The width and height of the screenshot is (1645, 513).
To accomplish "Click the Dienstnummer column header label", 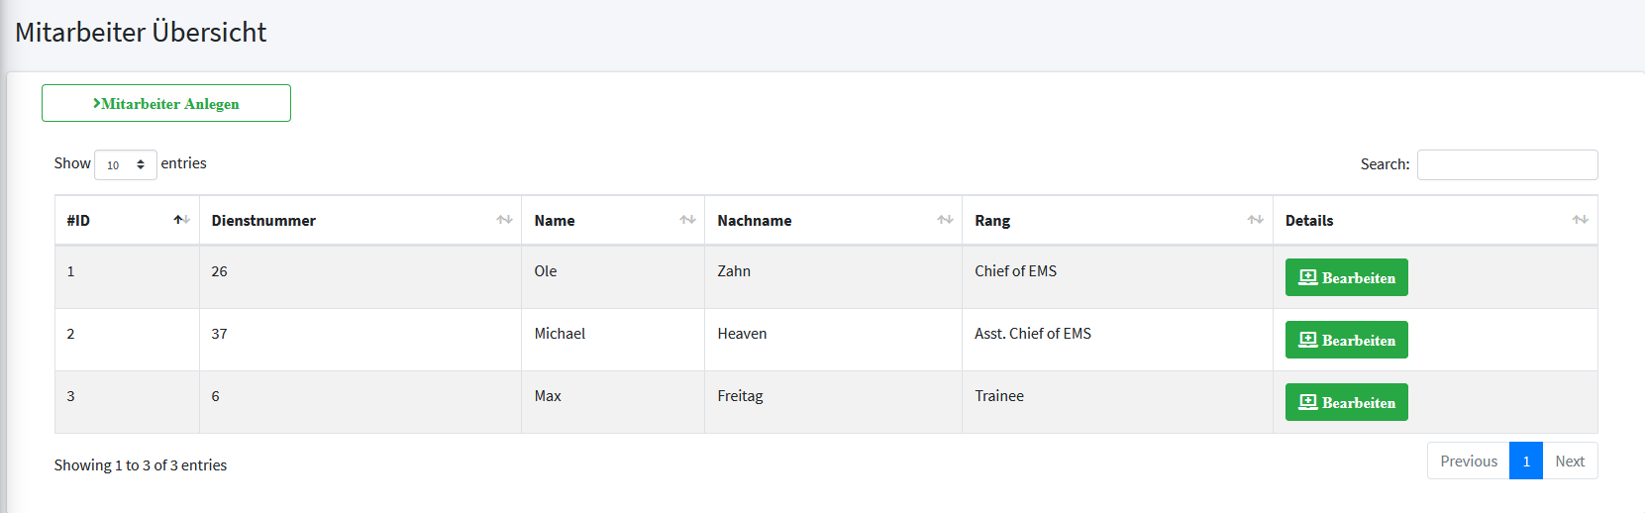I will [263, 221].
